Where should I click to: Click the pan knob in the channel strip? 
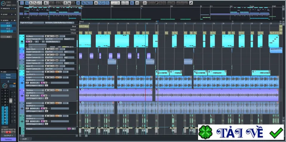pyautogui.click(x=5, y=86)
